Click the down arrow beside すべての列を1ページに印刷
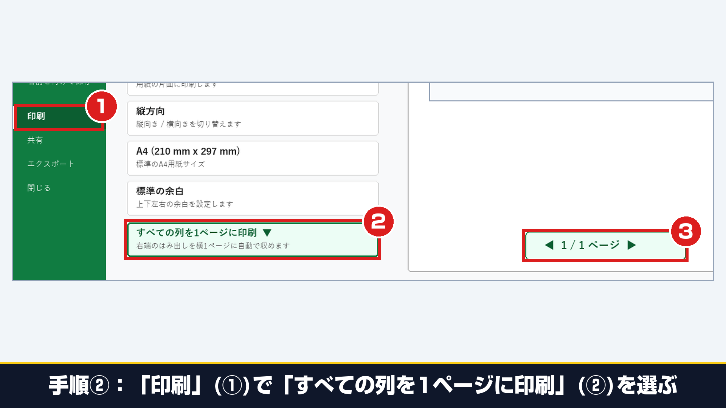The image size is (726, 408). pos(267,233)
